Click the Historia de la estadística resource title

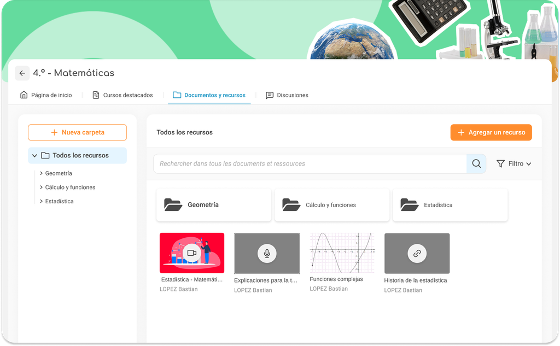click(416, 280)
